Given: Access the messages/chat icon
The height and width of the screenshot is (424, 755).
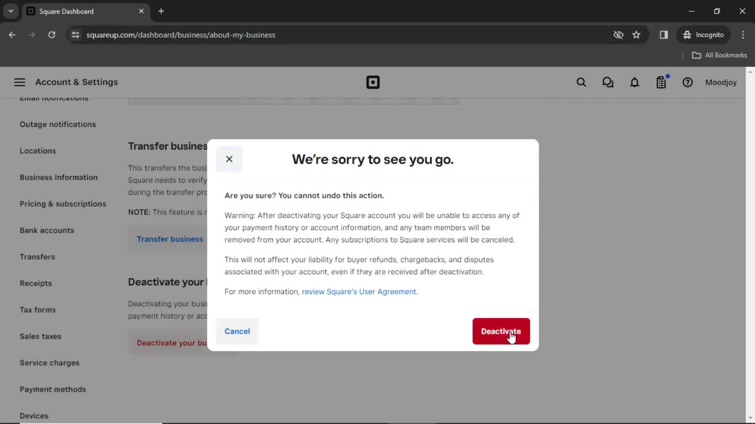Looking at the screenshot, I should click(x=608, y=82).
